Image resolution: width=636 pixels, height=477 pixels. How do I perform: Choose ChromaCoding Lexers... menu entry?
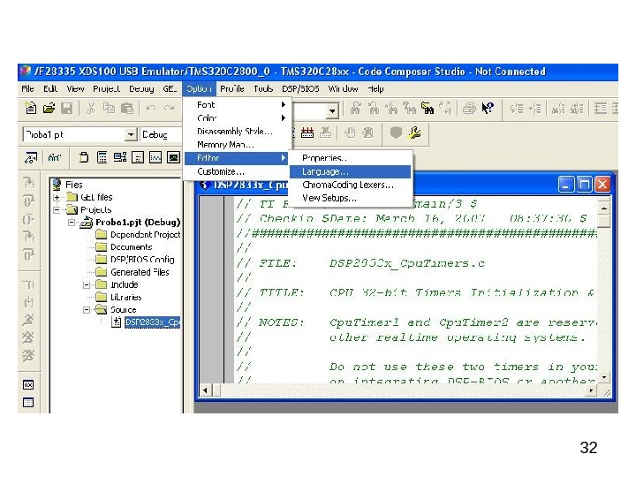tap(351, 185)
